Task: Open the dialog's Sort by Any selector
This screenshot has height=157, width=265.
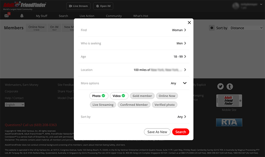Action: 133,117
